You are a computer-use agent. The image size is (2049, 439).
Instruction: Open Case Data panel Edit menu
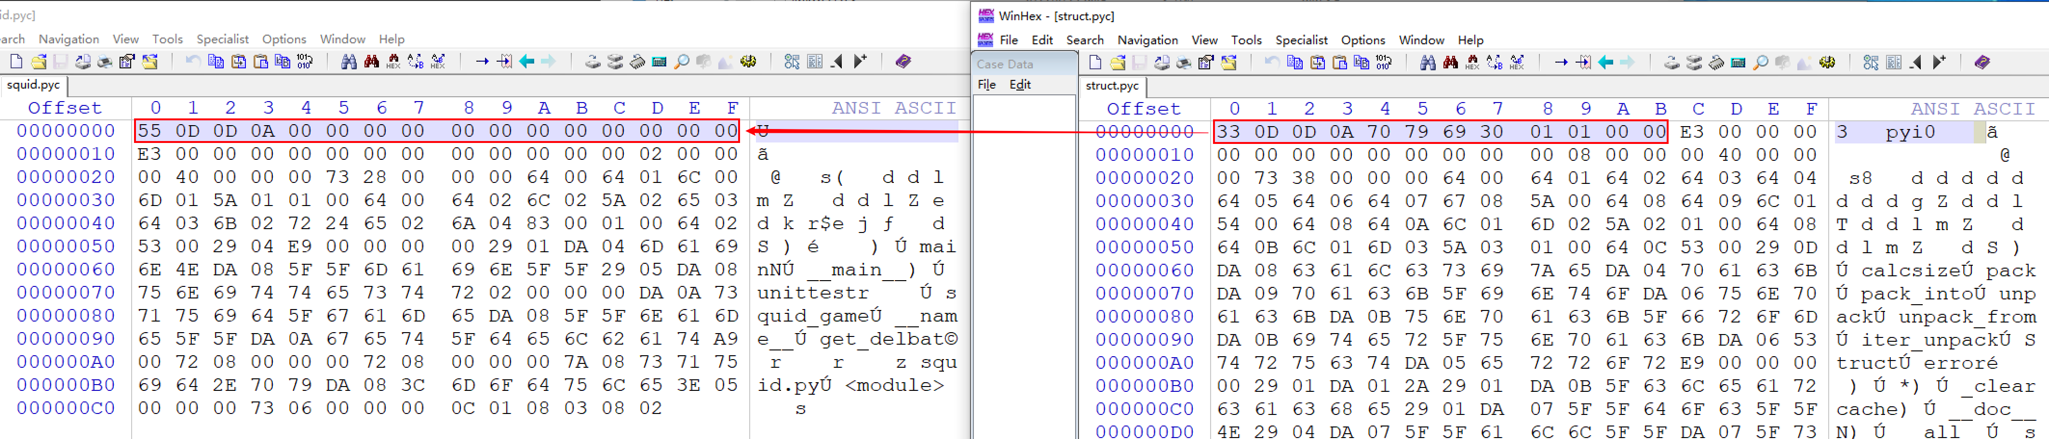point(1020,84)
